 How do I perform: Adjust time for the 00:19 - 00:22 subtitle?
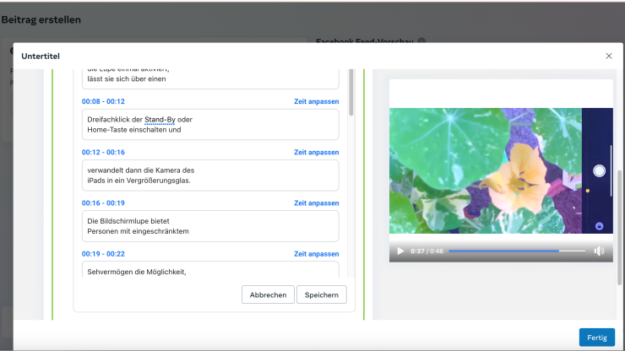[317, 254]
